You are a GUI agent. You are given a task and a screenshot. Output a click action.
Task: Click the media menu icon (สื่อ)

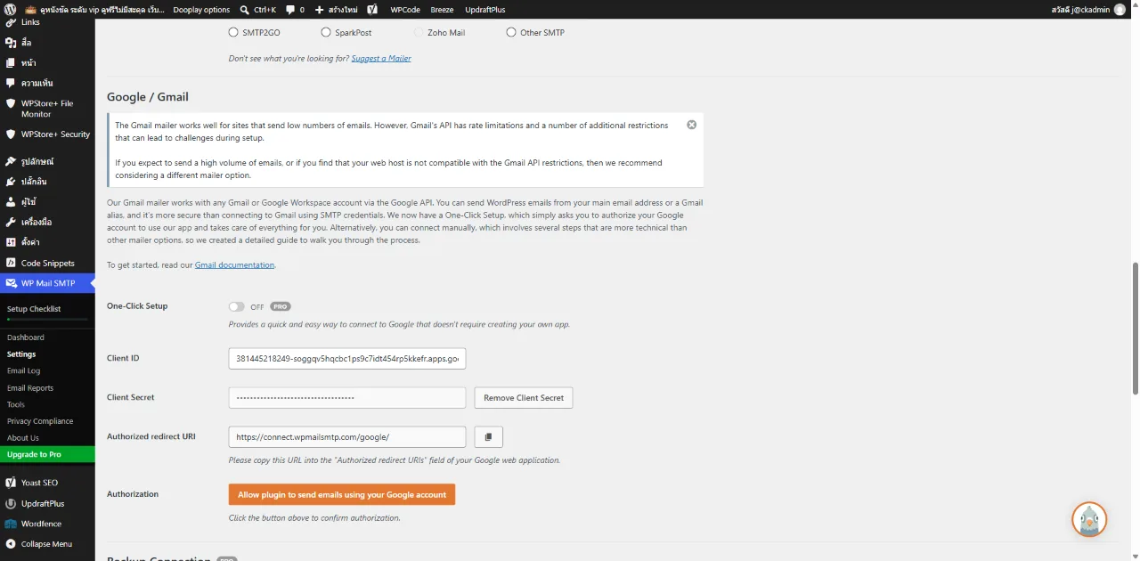[x=11, y=42]
